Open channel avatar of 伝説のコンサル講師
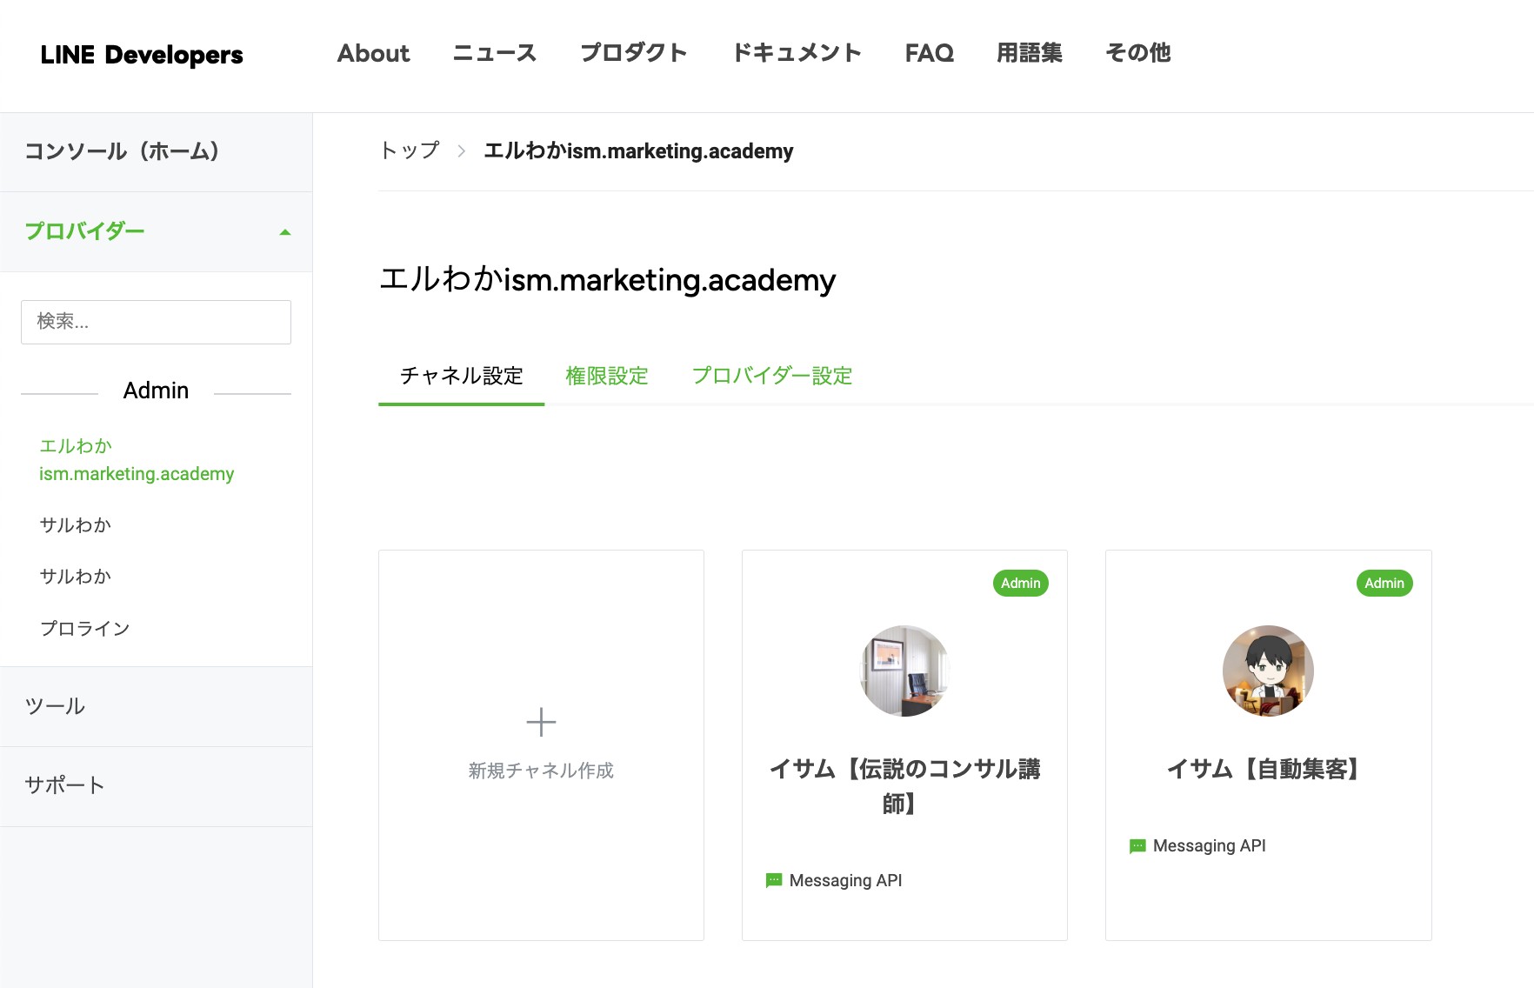The image size is (1534, 988). (x=904, y=671)
